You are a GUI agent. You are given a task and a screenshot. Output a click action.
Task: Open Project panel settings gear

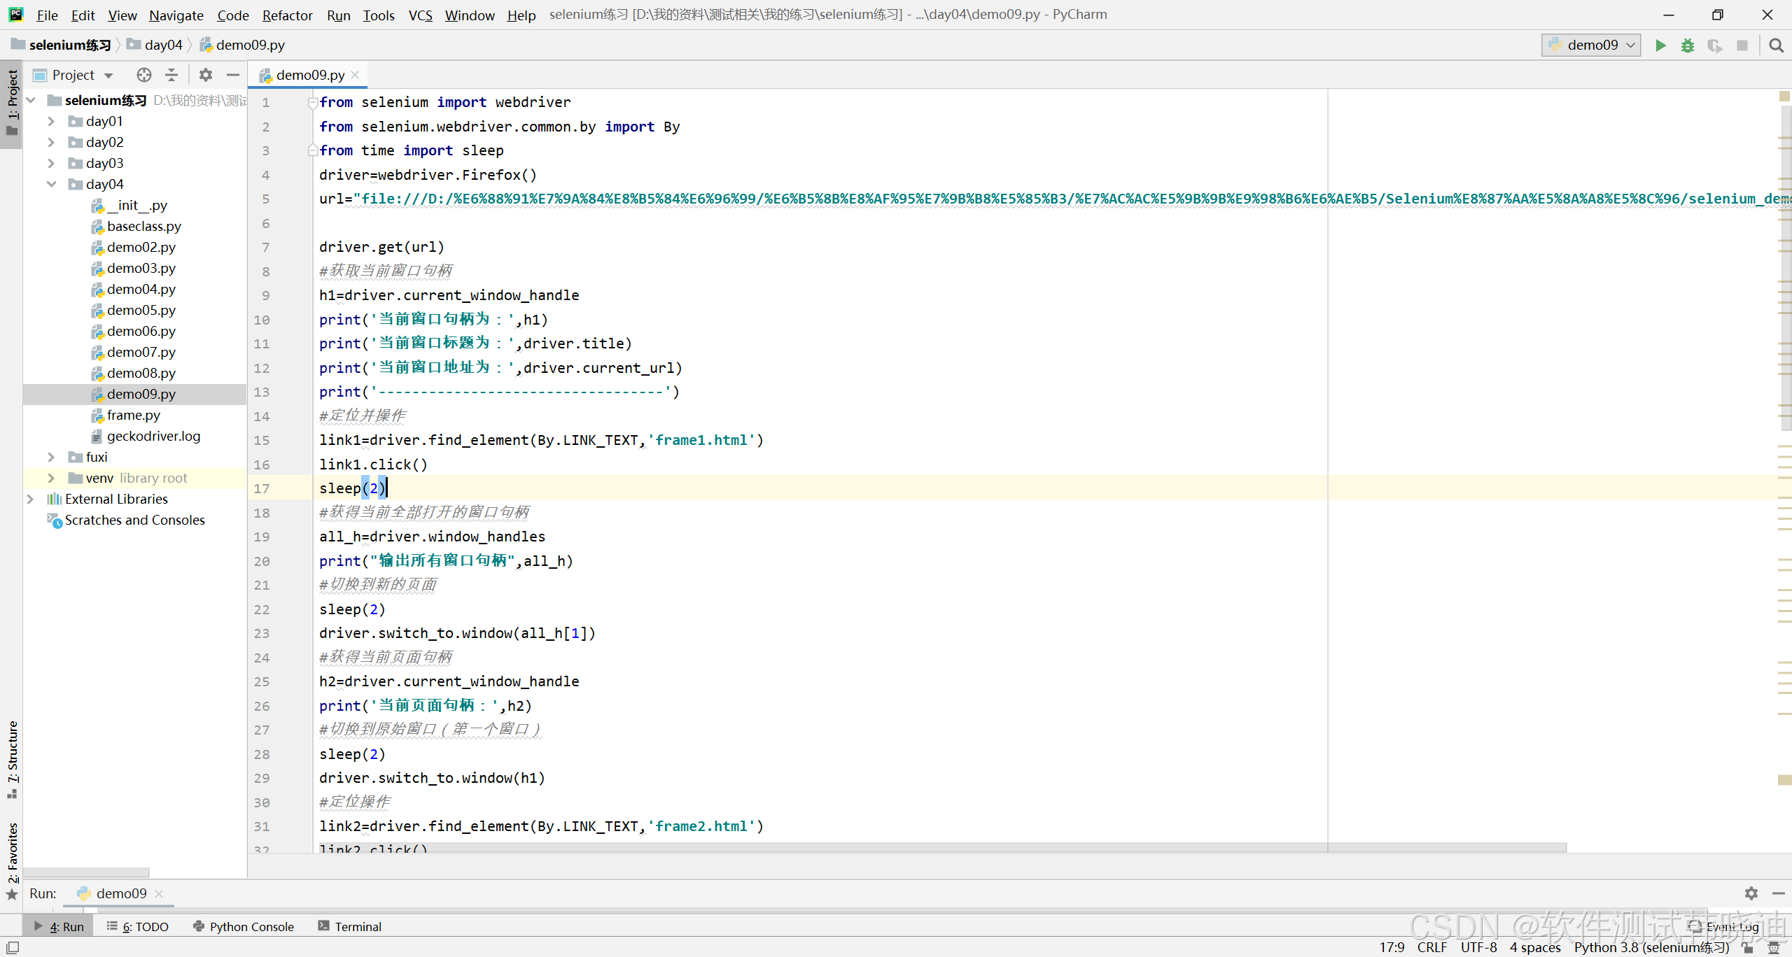[205, 75]
